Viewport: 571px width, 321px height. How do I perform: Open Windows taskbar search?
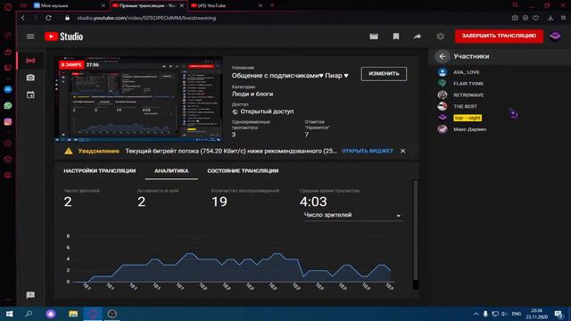[29, 314]
